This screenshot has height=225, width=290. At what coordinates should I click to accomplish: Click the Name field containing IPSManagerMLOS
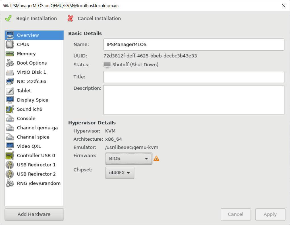click(194, 44)
